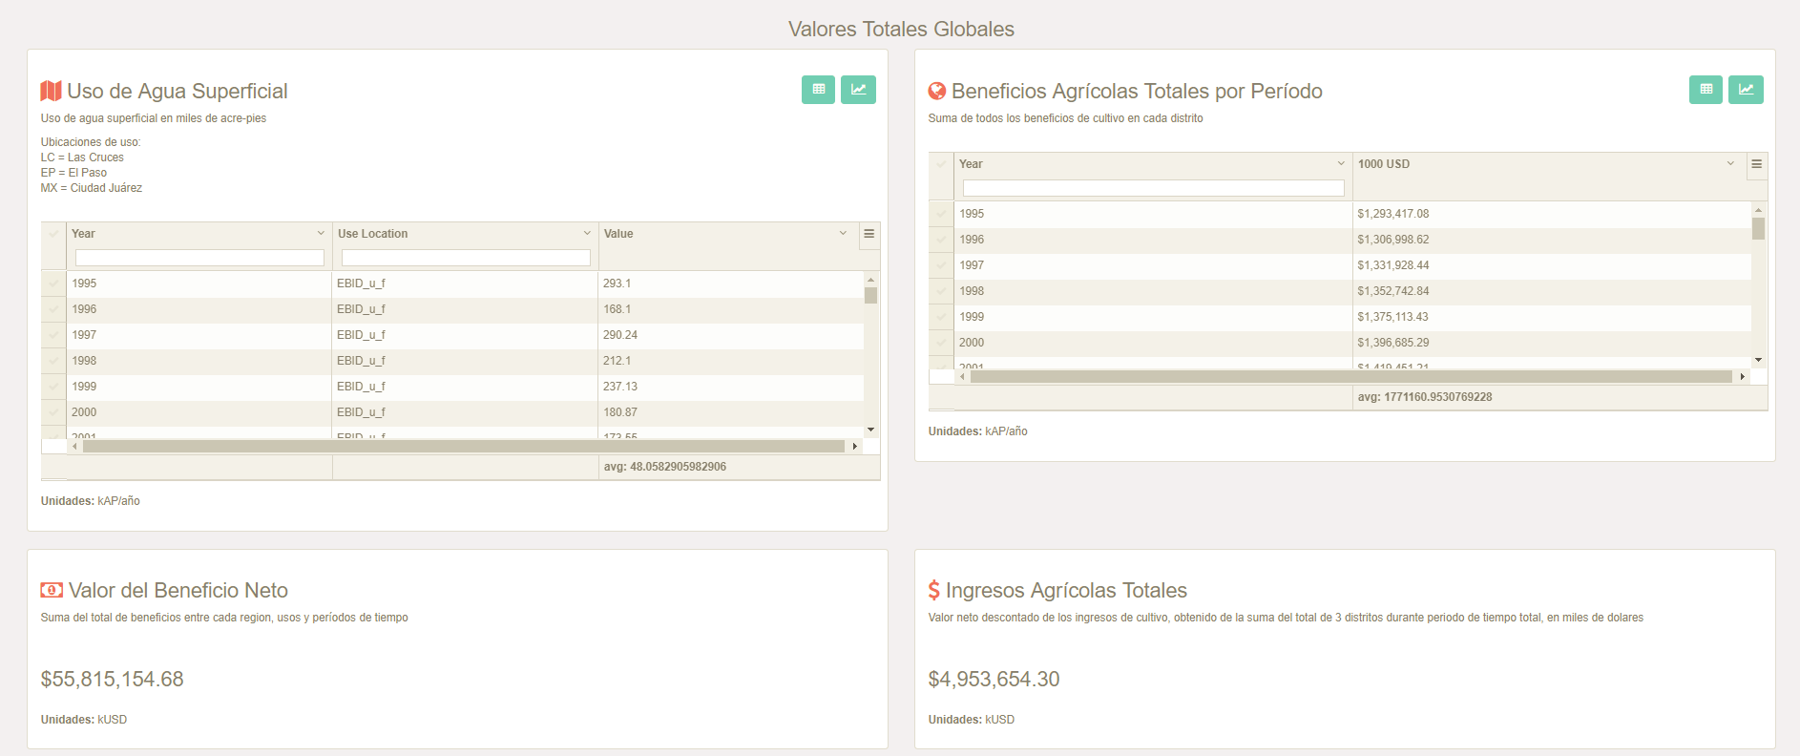Click cell $1,331,928.44
This screenshot has height=756, width=1800.
[x=1552, y=265]
